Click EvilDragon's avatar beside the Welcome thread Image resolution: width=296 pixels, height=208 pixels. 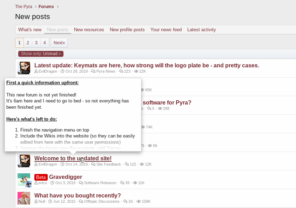pyautogui.click(x=24, y=161)
